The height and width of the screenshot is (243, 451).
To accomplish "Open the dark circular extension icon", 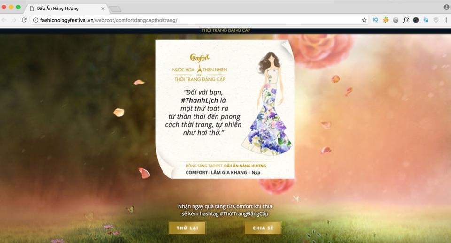I will coord(416,20).
